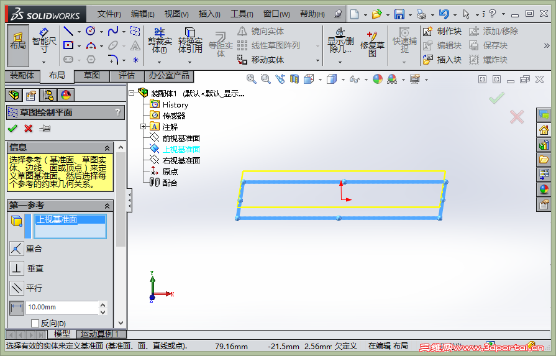Image resolution: width=556 pixels, height=356 pixels.
Task: Select the Point sketch tool
Action: (x=135, y=60)
